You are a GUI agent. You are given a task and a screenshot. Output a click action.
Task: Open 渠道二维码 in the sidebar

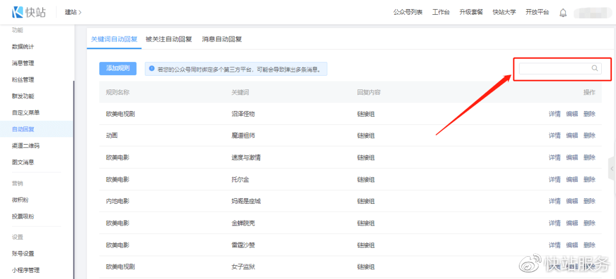click(x=26, y=146)
